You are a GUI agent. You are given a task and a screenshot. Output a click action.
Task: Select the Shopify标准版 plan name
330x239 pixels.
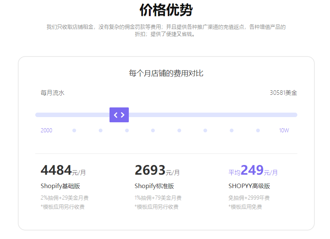click(x=154, y=186)
